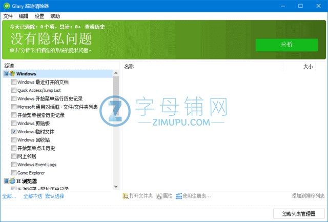Enable Windows 最近打开的文档 checkbox
Screen dimensions: 328x222
14,82
